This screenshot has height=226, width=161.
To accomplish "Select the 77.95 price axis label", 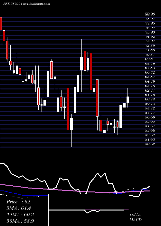I will pos(150,23).
